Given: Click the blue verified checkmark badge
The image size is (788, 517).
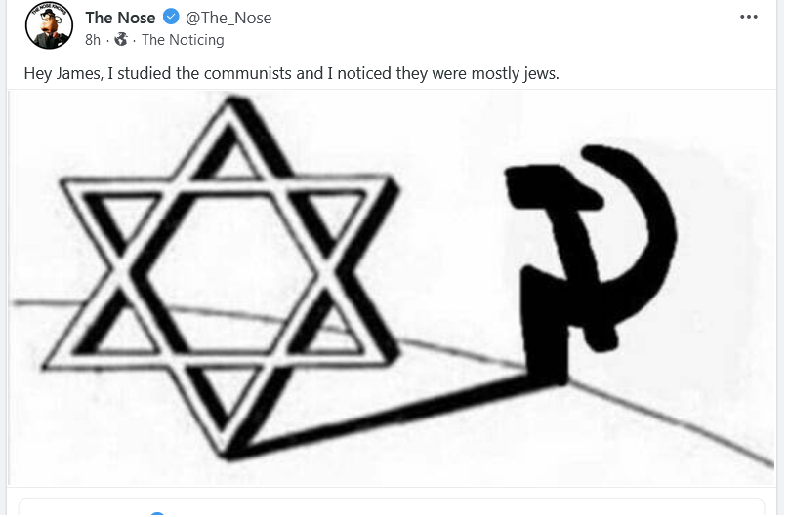Looking at the screenshot, I should coord(171,17).
